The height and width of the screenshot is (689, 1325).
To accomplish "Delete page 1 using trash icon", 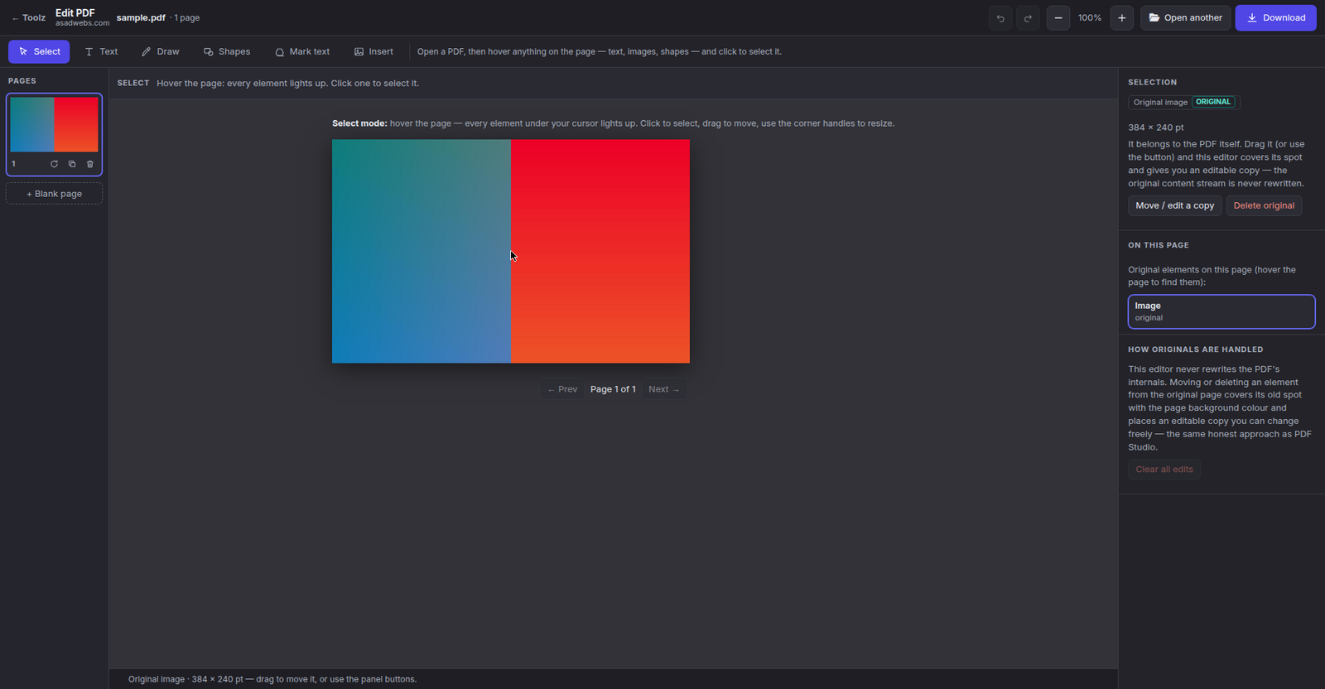I will pyautogui.click(x=90, y=164).
